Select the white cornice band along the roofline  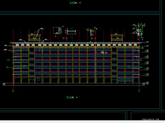tap(76, 43)
